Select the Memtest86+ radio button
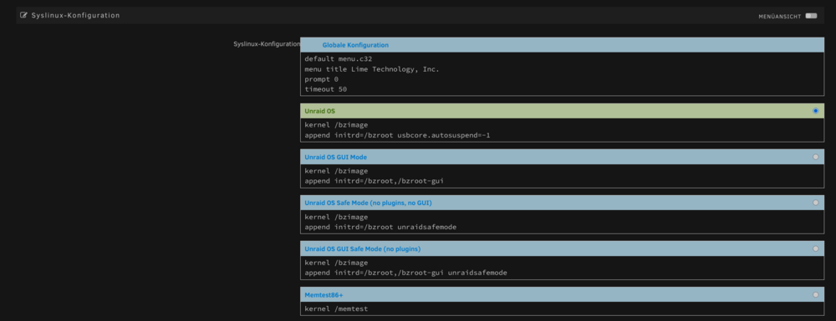836x321 pixels. [815, 294]
